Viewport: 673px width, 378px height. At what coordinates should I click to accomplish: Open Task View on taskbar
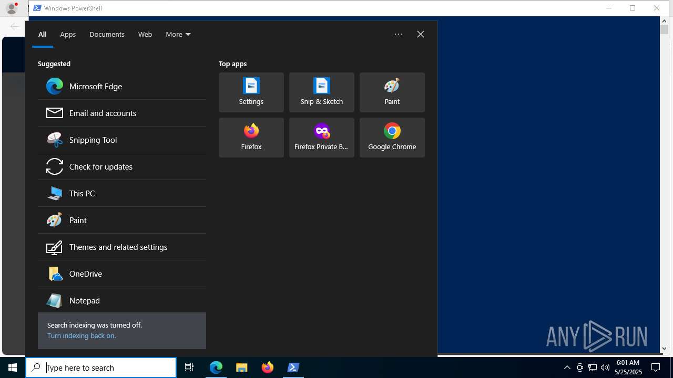pyautogui.click(x=189, y=367)
